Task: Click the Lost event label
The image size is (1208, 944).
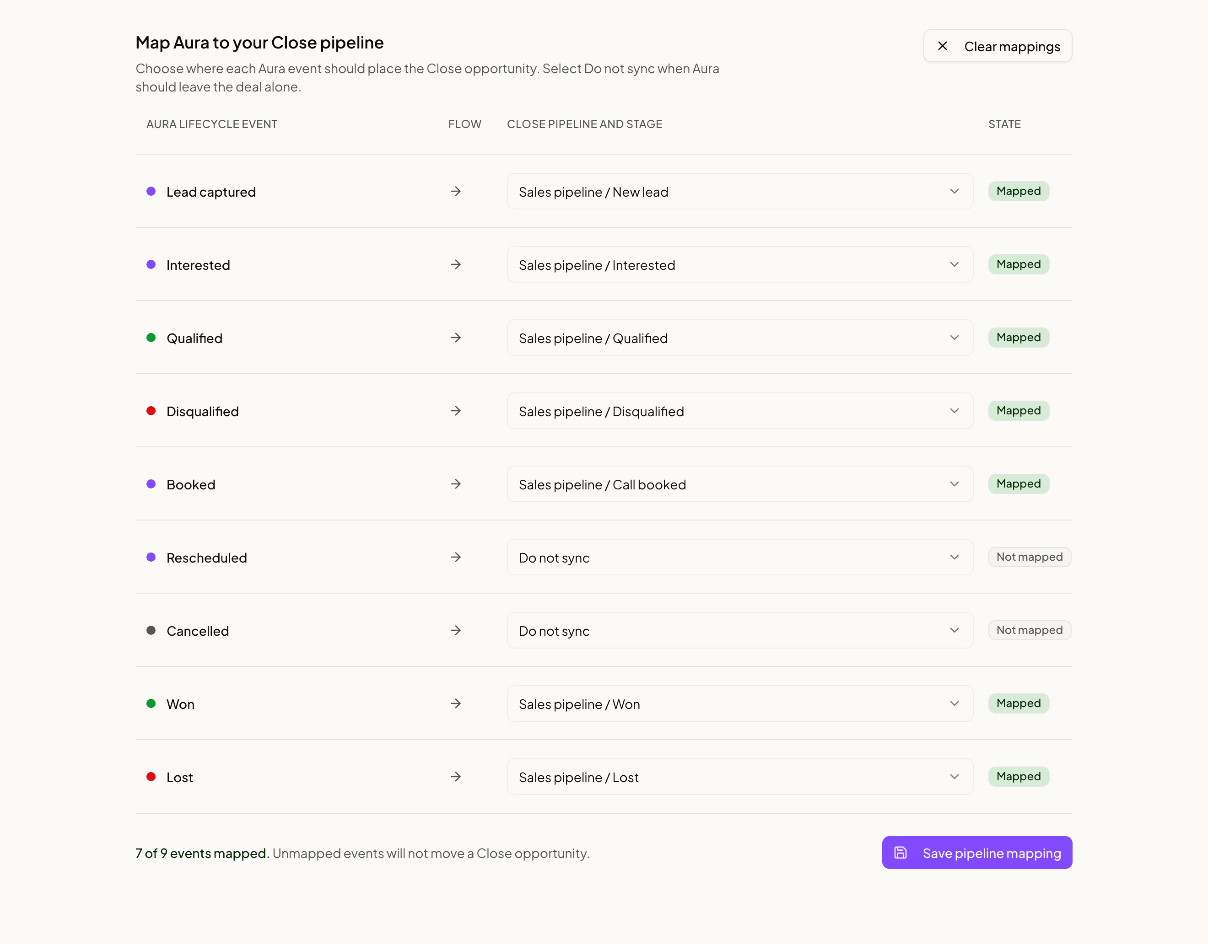Action: point(180,778)
